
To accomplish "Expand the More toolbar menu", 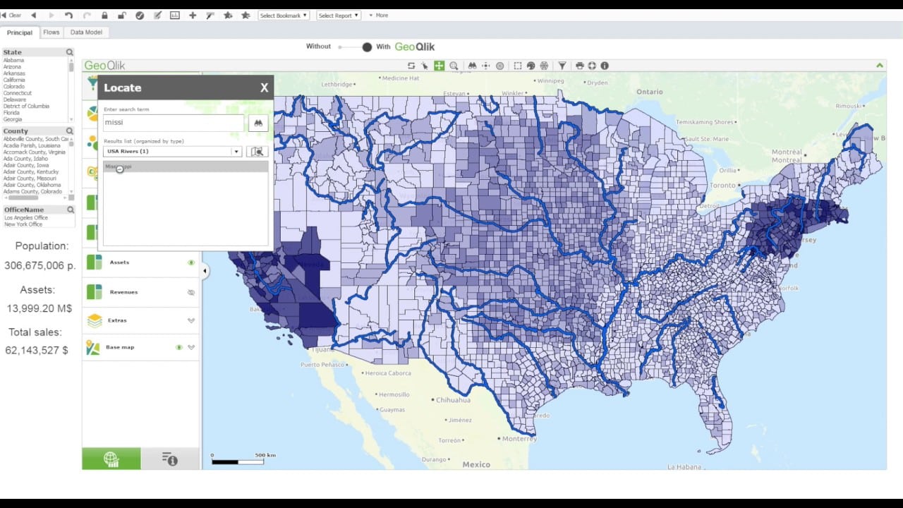I will pos(379,15).
